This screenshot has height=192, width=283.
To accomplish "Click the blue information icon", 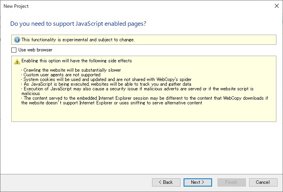I will [17, 40].
